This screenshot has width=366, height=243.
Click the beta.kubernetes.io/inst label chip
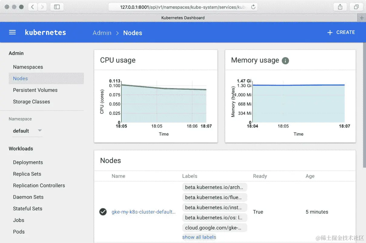coord(215,208)
